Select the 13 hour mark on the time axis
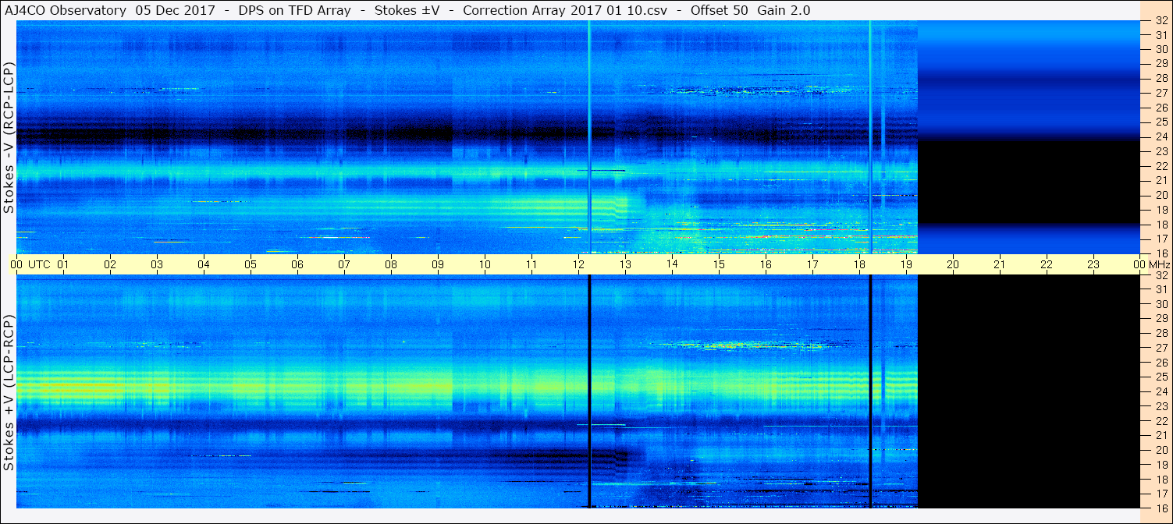1173x524 pixels. point(625,264)
